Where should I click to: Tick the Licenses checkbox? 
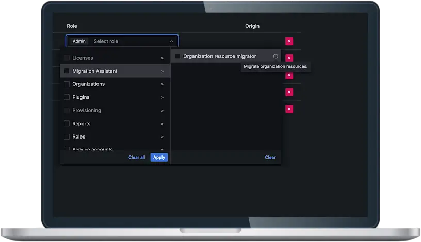tap(67, 58)
